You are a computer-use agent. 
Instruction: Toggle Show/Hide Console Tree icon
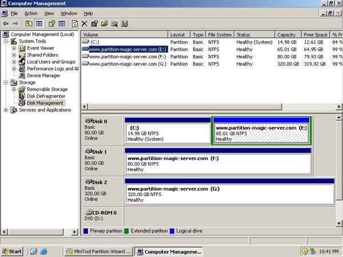coord(39,23)
